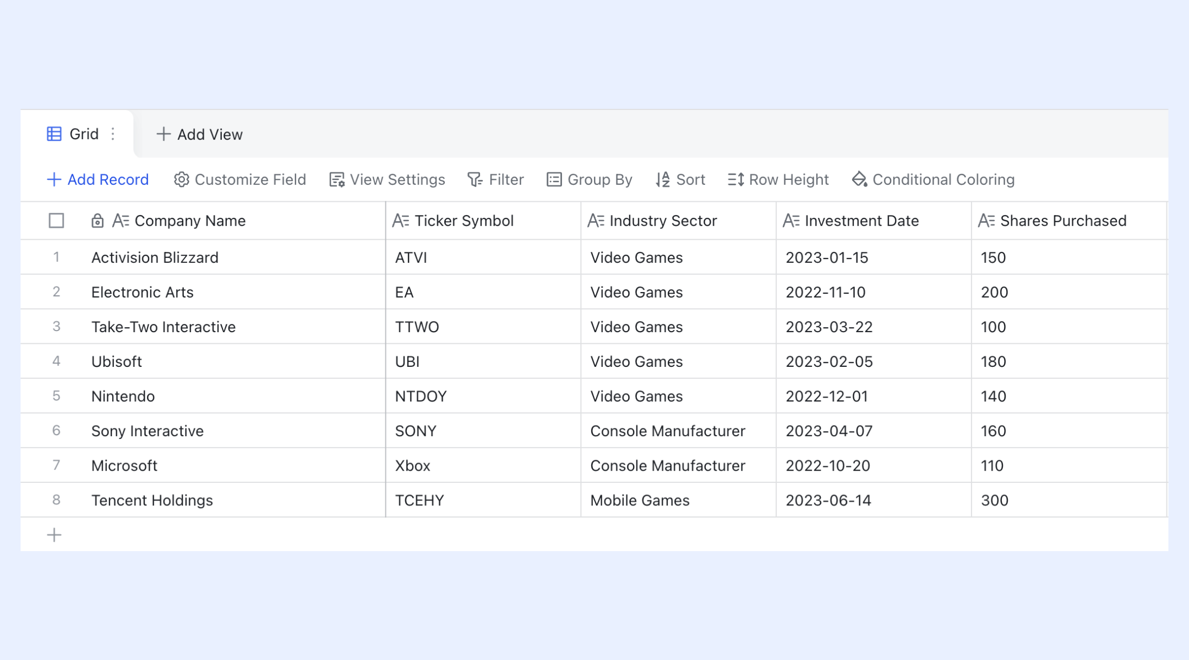Click the lock icon on Company Name column
Screen dimensions: 1189x660
point(97,221)
